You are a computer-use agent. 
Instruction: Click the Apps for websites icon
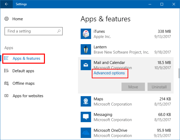(6, 96)
